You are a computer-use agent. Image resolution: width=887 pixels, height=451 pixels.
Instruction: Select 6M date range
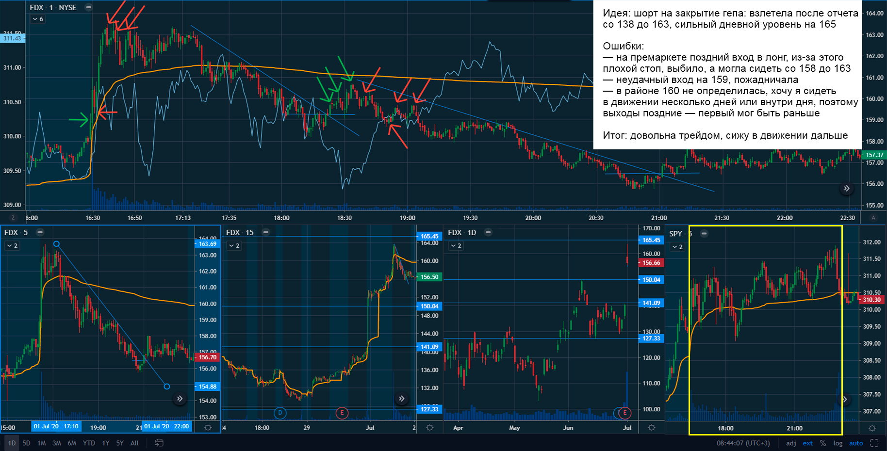pos(72,443)
